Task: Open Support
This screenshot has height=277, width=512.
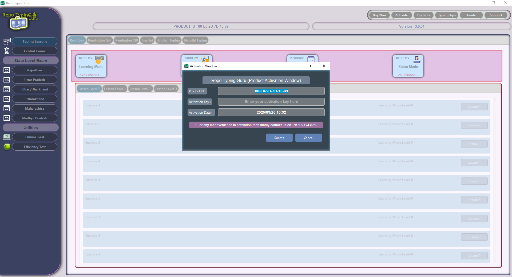Action: click(496, 15)
